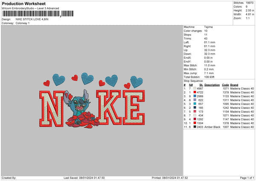Click the Machine value 'Tajima'

[x=208, y=27]
